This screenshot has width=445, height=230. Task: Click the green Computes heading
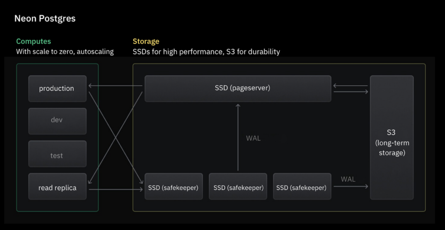pos(33,41)
